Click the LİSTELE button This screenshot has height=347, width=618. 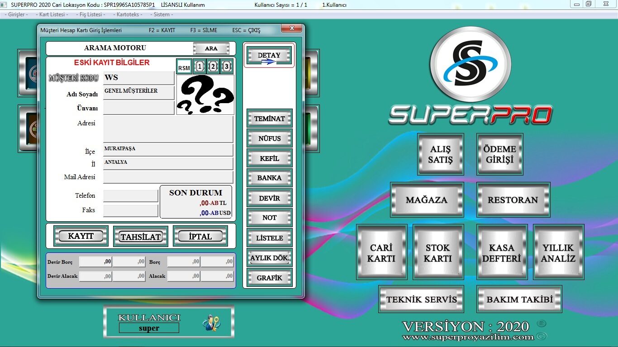269,238
